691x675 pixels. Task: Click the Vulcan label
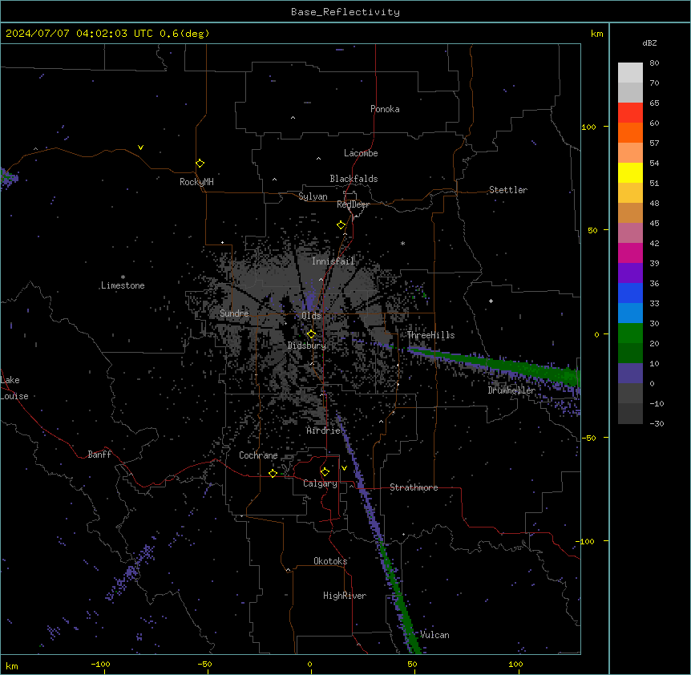435,635
